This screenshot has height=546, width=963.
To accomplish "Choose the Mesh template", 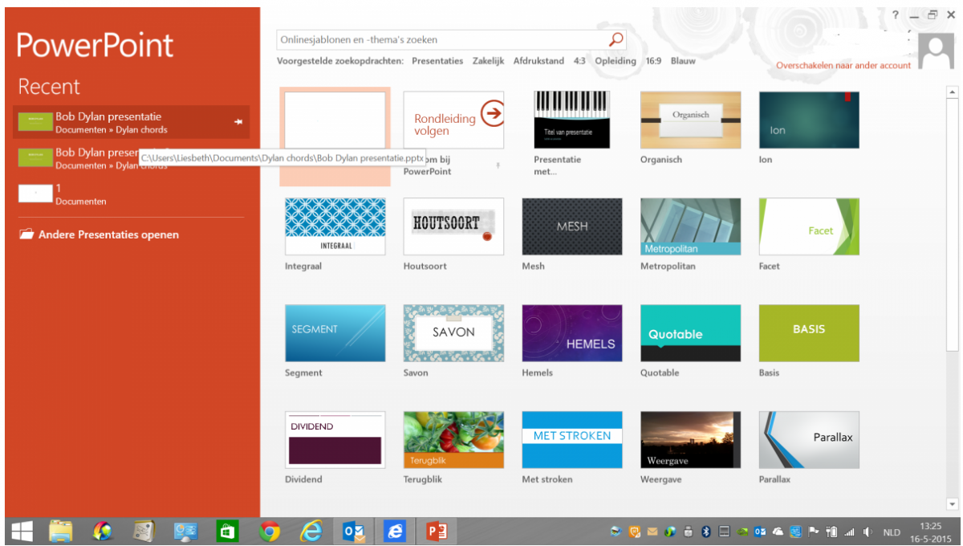I will (x=572, y=226).
